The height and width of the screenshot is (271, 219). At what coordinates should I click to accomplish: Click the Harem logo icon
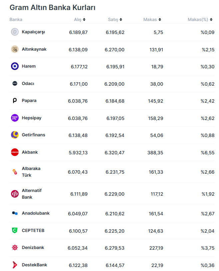point(15,66)
